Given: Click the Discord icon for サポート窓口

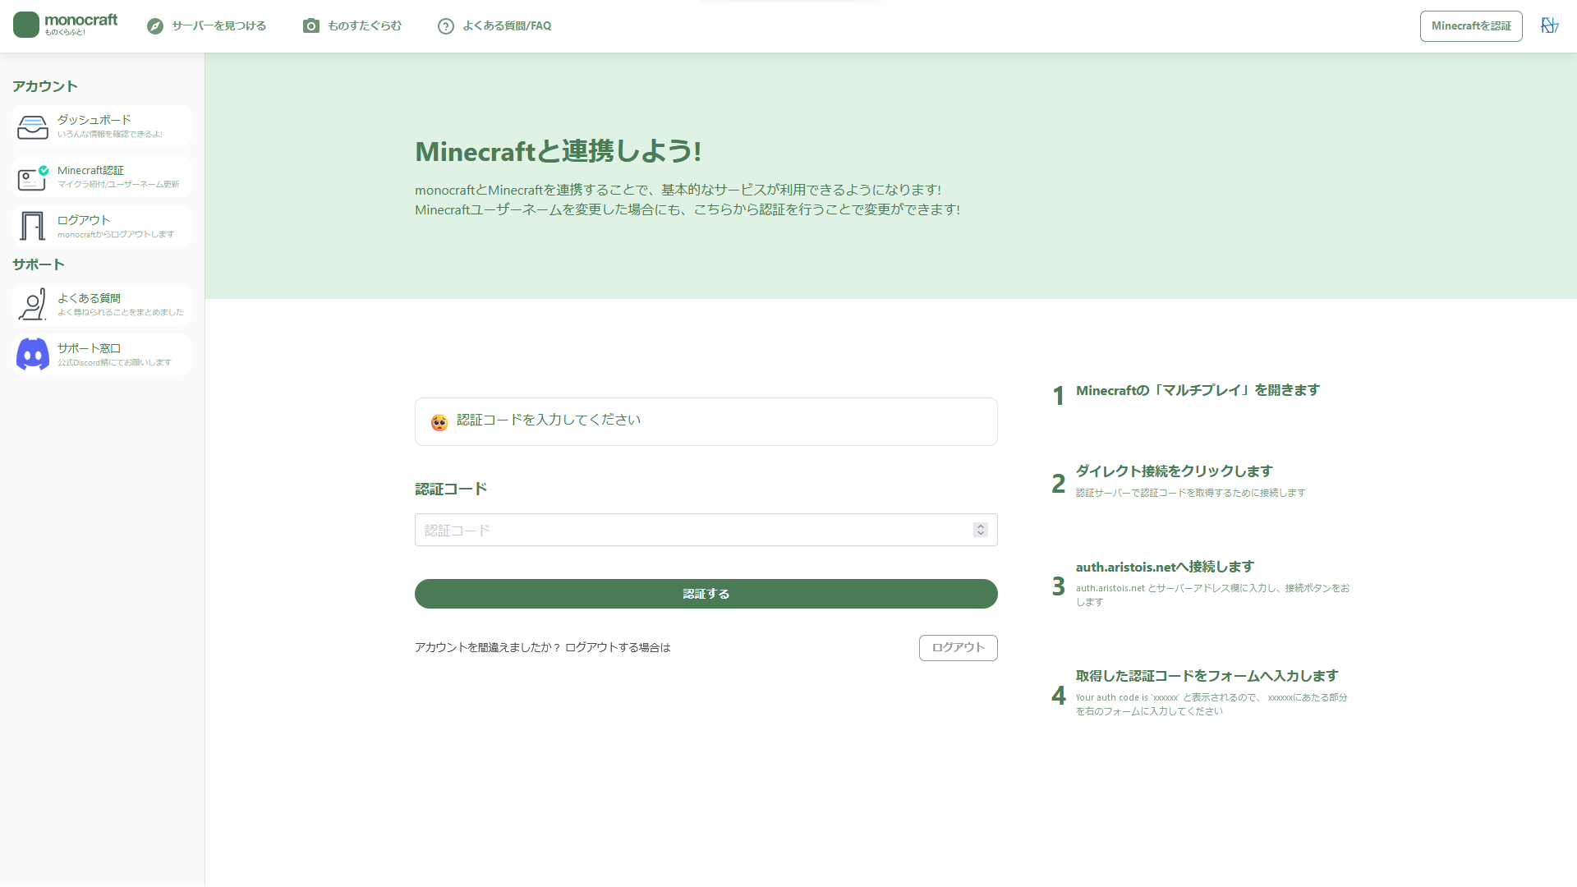Looking at the screenshot, I should pos(33,355).
